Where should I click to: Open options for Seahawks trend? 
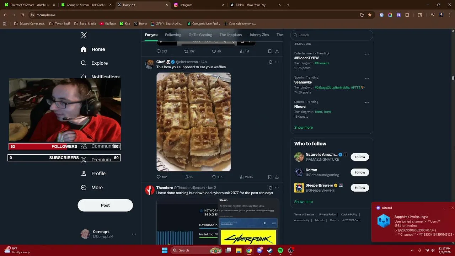tap(367, 78)
